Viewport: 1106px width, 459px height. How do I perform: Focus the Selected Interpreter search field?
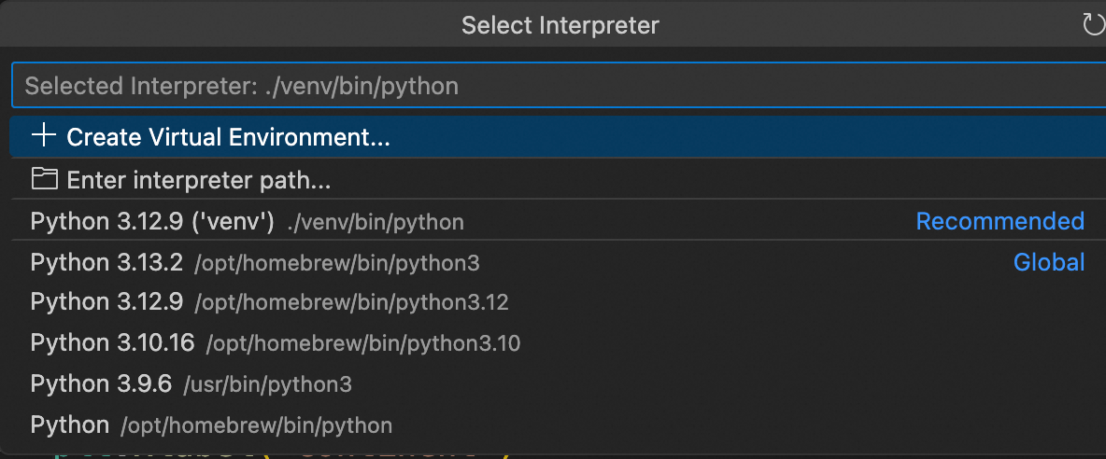(559, 86)
